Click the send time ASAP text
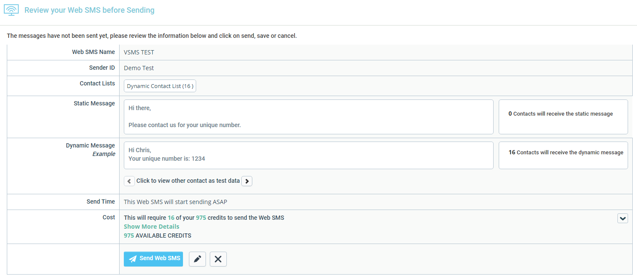Viewport: 637px width, 278px height. point(178,202)
